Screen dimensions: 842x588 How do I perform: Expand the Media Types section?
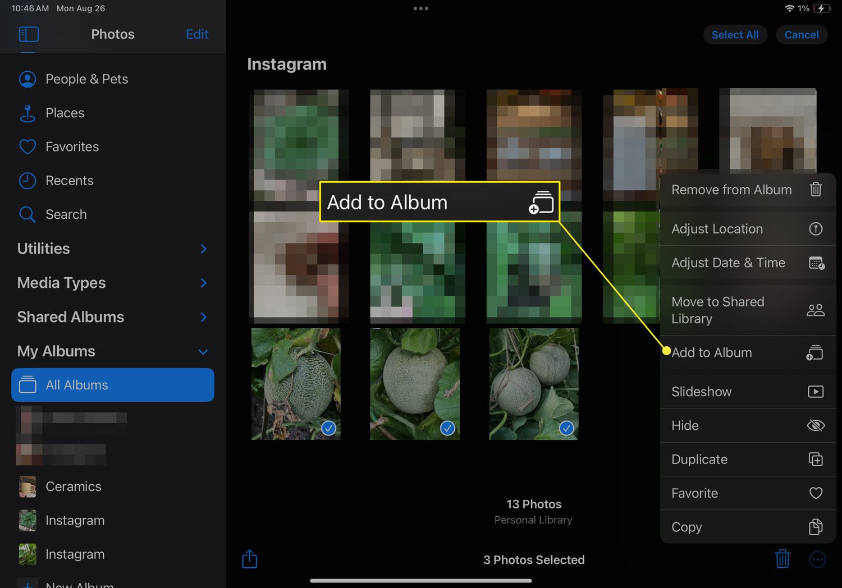(203, 283)
